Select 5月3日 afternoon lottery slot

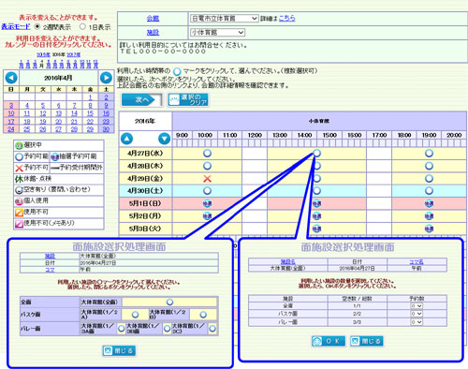pyautogui.click(x=316, y=229)
